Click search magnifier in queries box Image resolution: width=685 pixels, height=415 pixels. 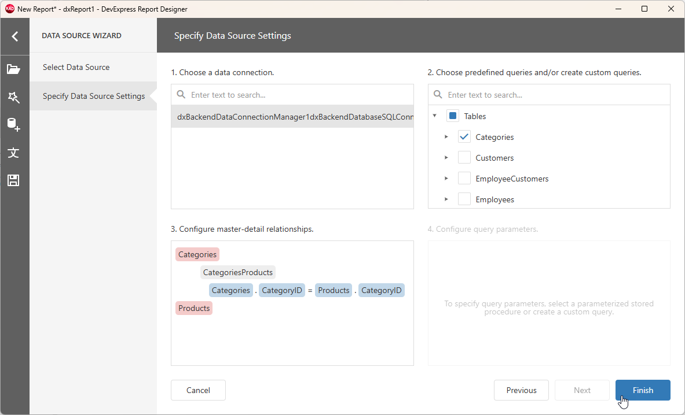pos(438,95)
